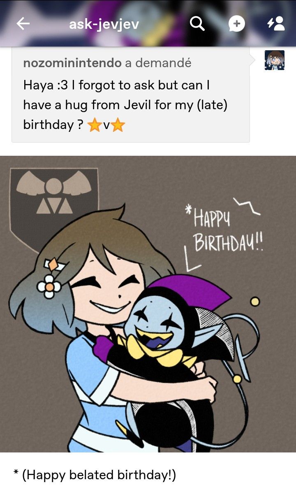Tap the asker's avatar thumbnail
This screenshot has height=485, width=296.
[x=274, y=60]
